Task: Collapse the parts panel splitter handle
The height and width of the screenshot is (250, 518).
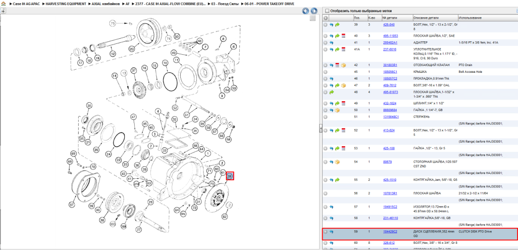Action: coord(321,129)
